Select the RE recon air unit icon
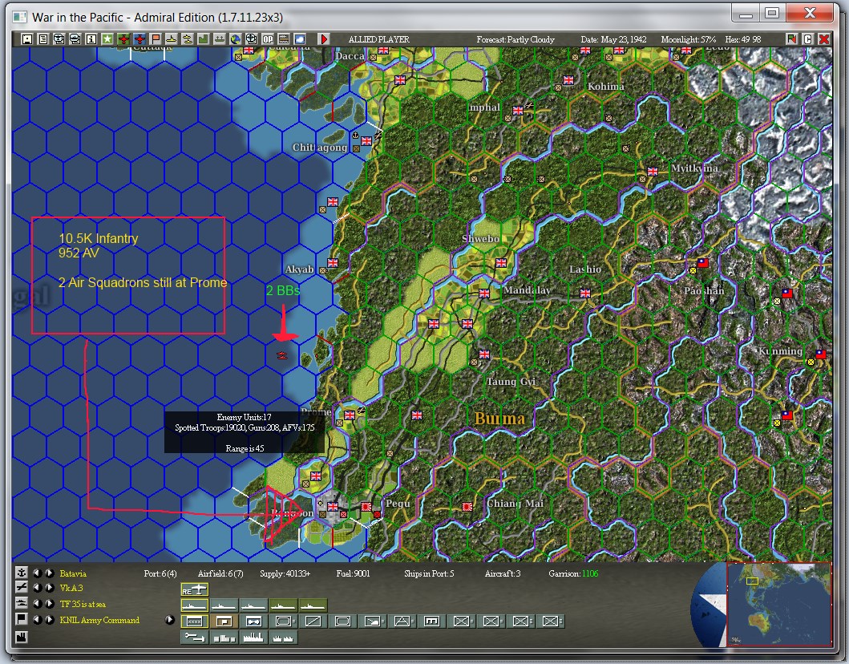This screenshot has width=849, height=664. [194, 589]
